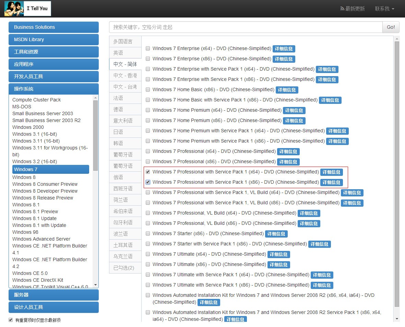Expand the Business Solutions category
This screenshot has height=327, width=405.
click(x=53, y=27)
